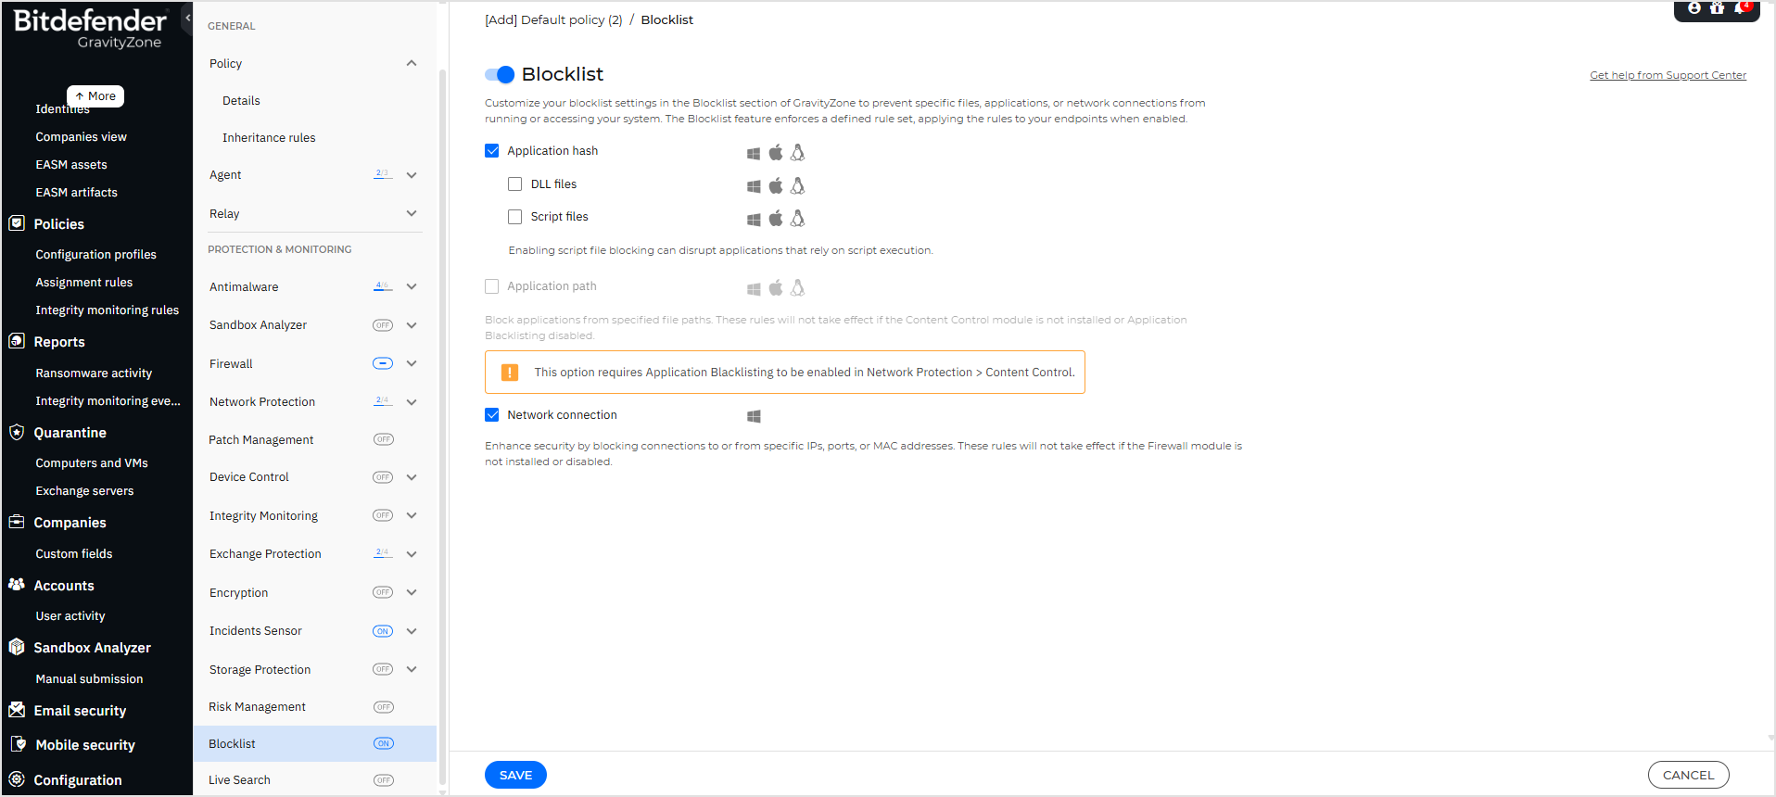The image size is (1776, 797).
Task: Expand the Exchange Protection chevron
Action: pyautogui.click(x=412, y=554)
